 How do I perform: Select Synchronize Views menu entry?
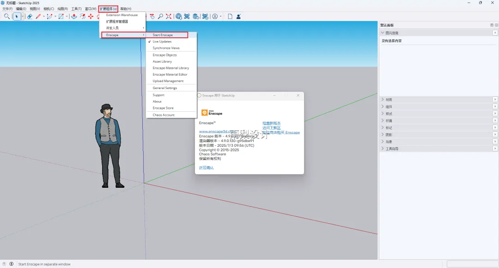click(171, 48)
